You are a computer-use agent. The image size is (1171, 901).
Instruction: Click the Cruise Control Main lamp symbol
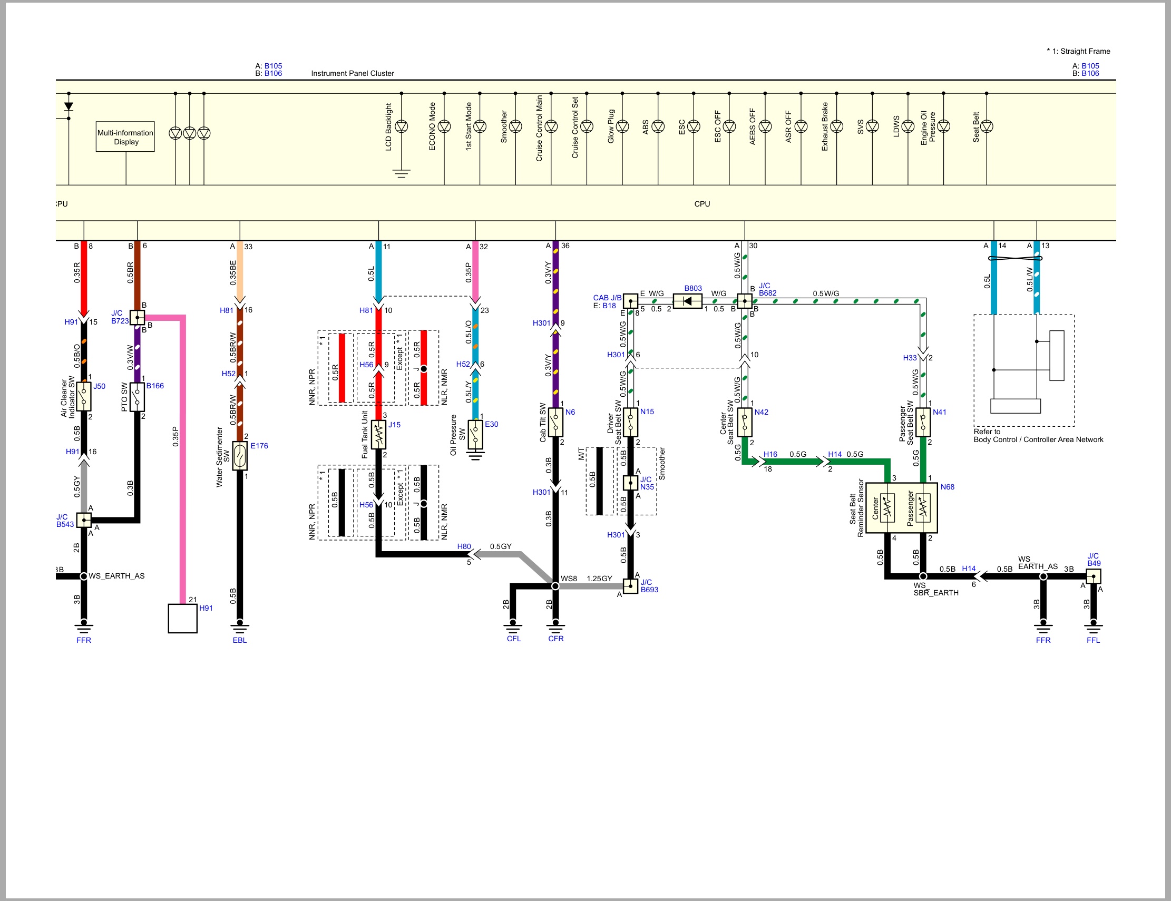click(x=551, y=126)
